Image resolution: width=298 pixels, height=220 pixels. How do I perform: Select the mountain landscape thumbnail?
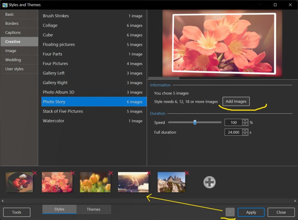[171, 182]
